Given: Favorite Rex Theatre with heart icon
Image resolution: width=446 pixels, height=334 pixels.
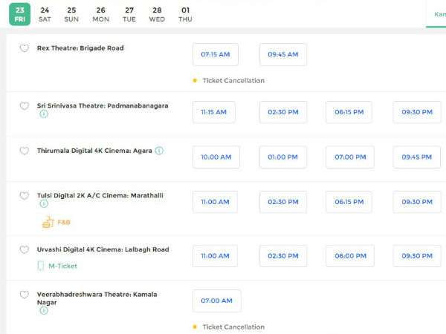Looking at the screenshot, I should click(24, 48).
